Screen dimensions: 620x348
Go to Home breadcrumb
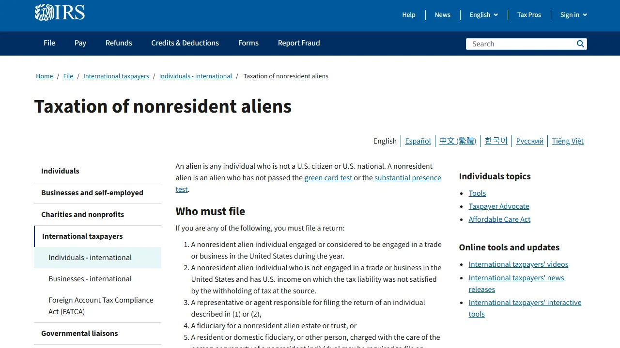point(45,76)
